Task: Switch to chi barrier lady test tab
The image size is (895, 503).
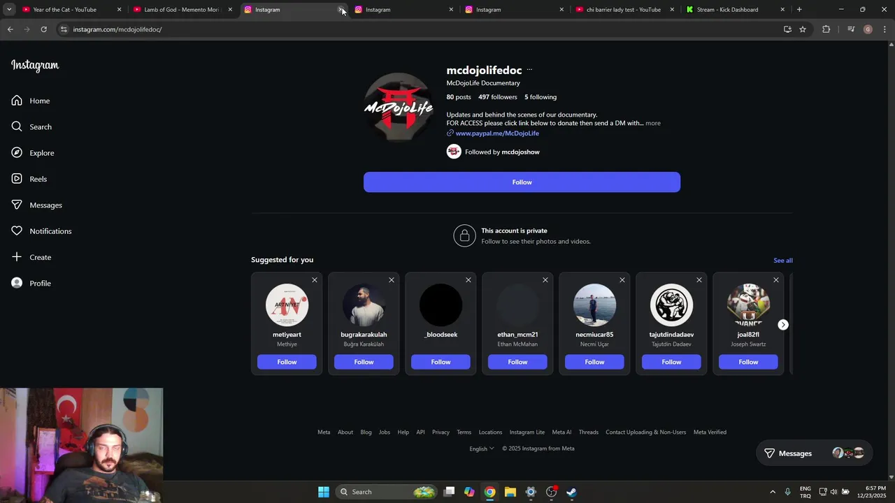Action: coord(624,10)
